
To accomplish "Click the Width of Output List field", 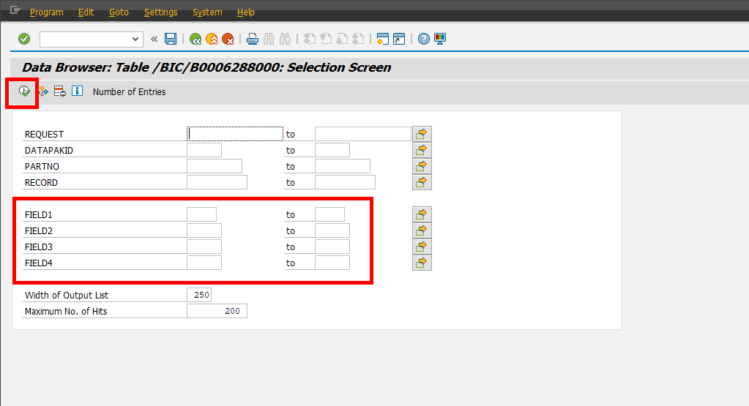I will 199,295.
